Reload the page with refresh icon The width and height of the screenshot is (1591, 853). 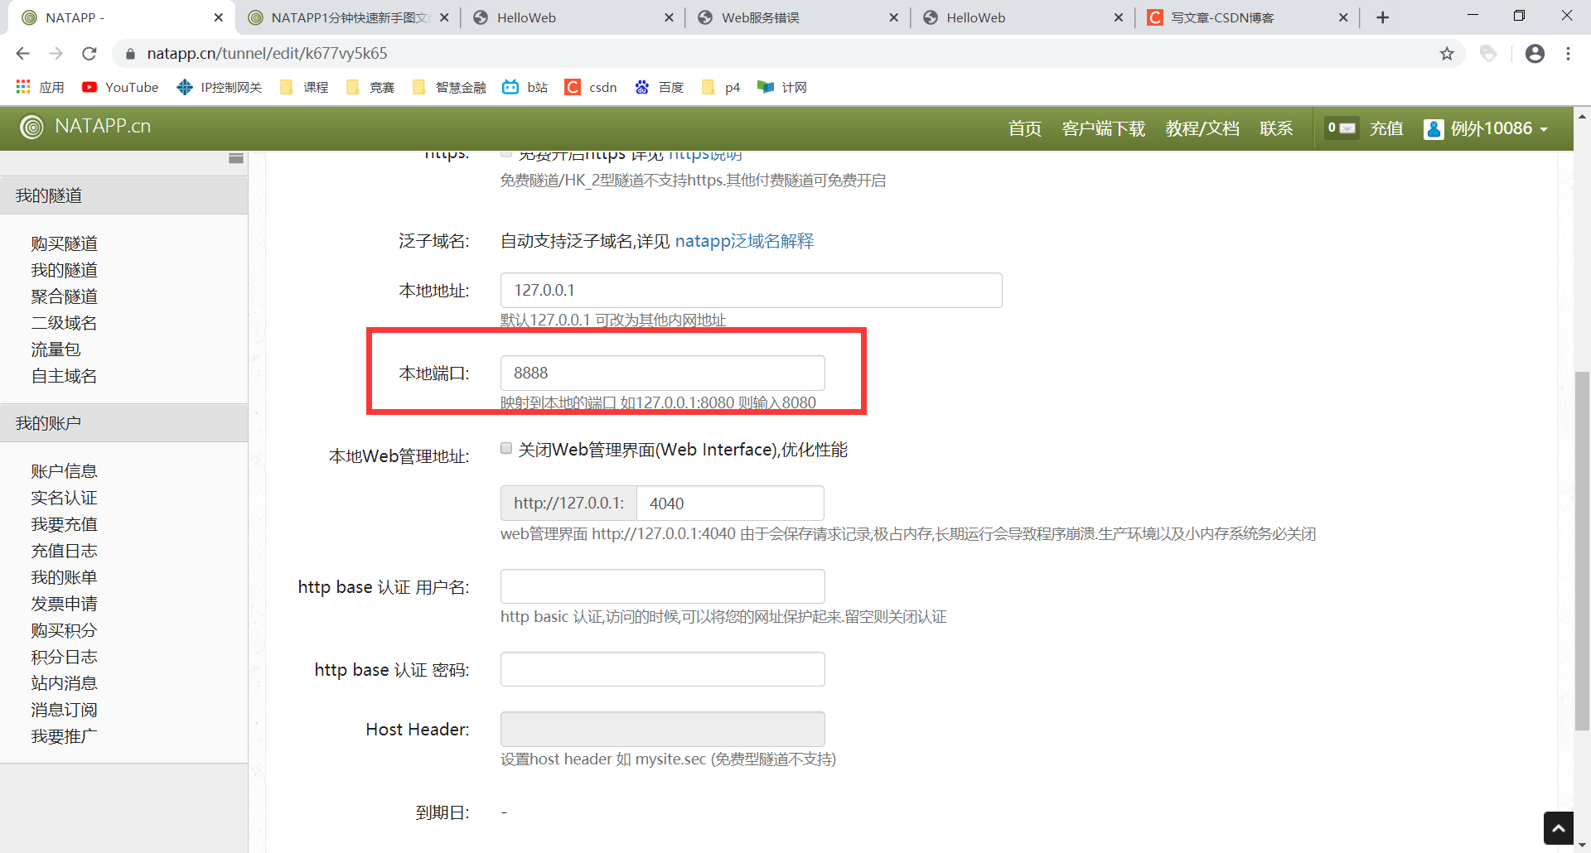[89, 54]
